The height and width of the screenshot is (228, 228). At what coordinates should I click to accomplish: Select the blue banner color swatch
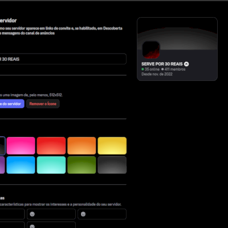pyautogui.click(x=21, y=165)
